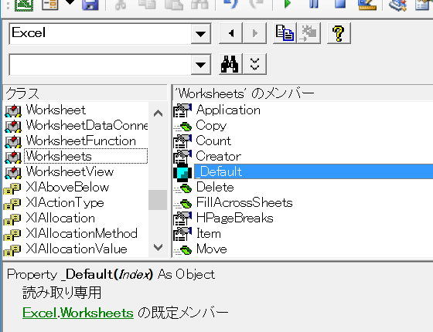Pause execution with the Break icon
Viewport: 433px width, 332px height.
pos(314,4)
